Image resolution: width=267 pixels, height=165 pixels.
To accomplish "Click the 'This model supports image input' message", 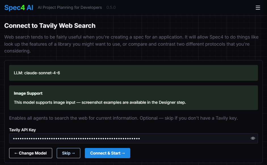I will (100, 102).
